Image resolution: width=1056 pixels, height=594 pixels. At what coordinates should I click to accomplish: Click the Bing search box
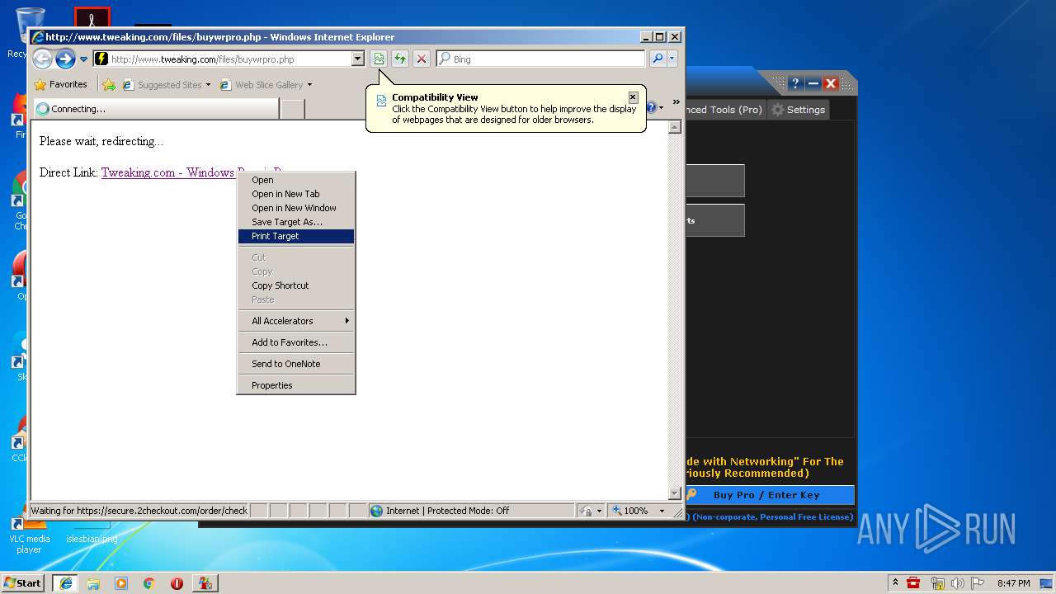coord(541,59)
